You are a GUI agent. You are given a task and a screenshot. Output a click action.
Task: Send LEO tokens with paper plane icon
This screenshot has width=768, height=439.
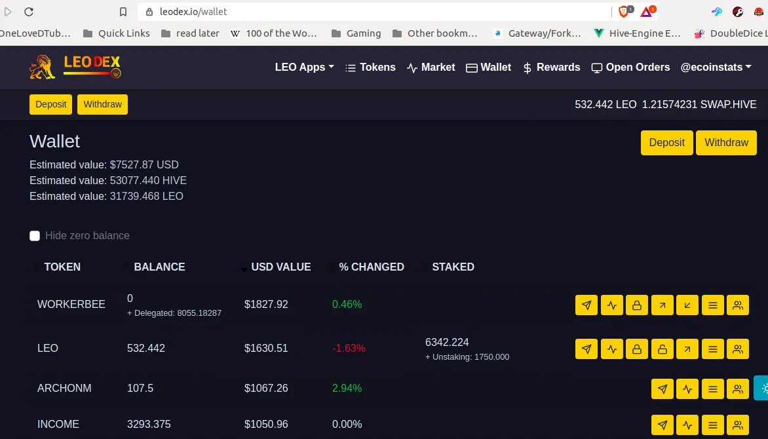tap(586, 349)
